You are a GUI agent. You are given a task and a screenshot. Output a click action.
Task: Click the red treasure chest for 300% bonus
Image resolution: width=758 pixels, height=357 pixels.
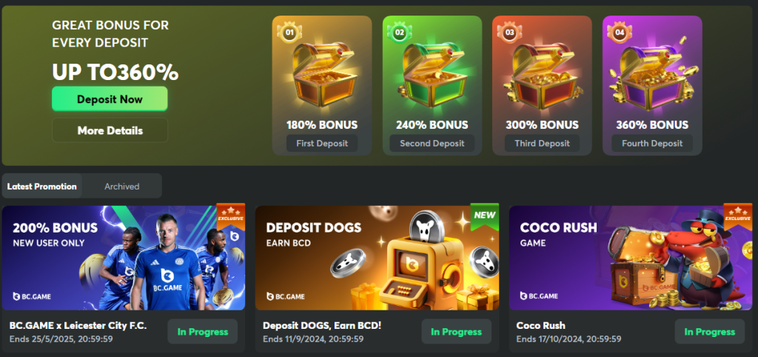coord(542,74)
